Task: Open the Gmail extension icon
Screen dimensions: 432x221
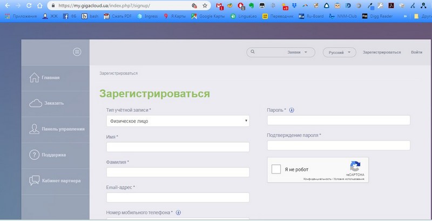Action: coord(220,6)
